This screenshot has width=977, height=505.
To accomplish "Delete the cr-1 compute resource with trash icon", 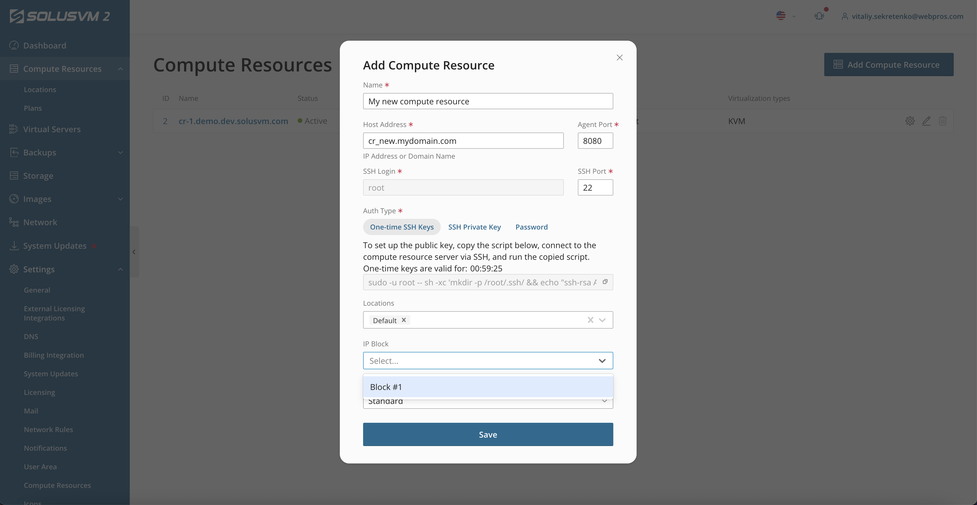I will click(943, 121).
